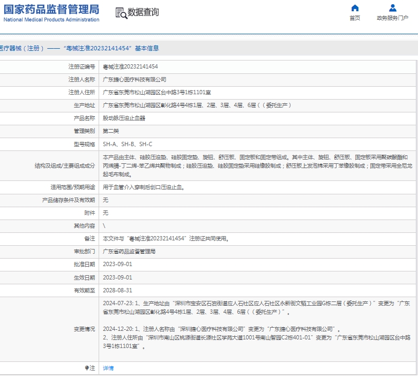Click the 生效日期 row label

click(x=84, y=277)
